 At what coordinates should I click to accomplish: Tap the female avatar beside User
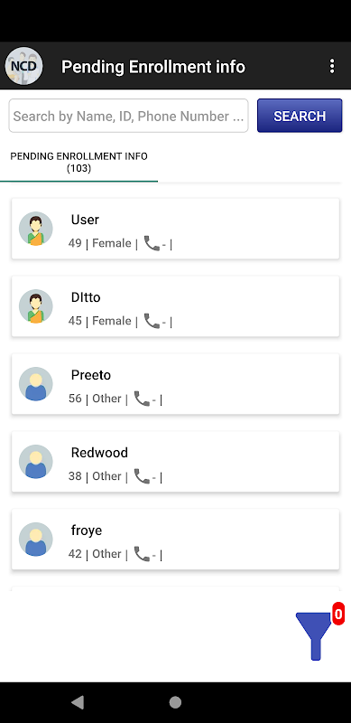coord(36,229)
